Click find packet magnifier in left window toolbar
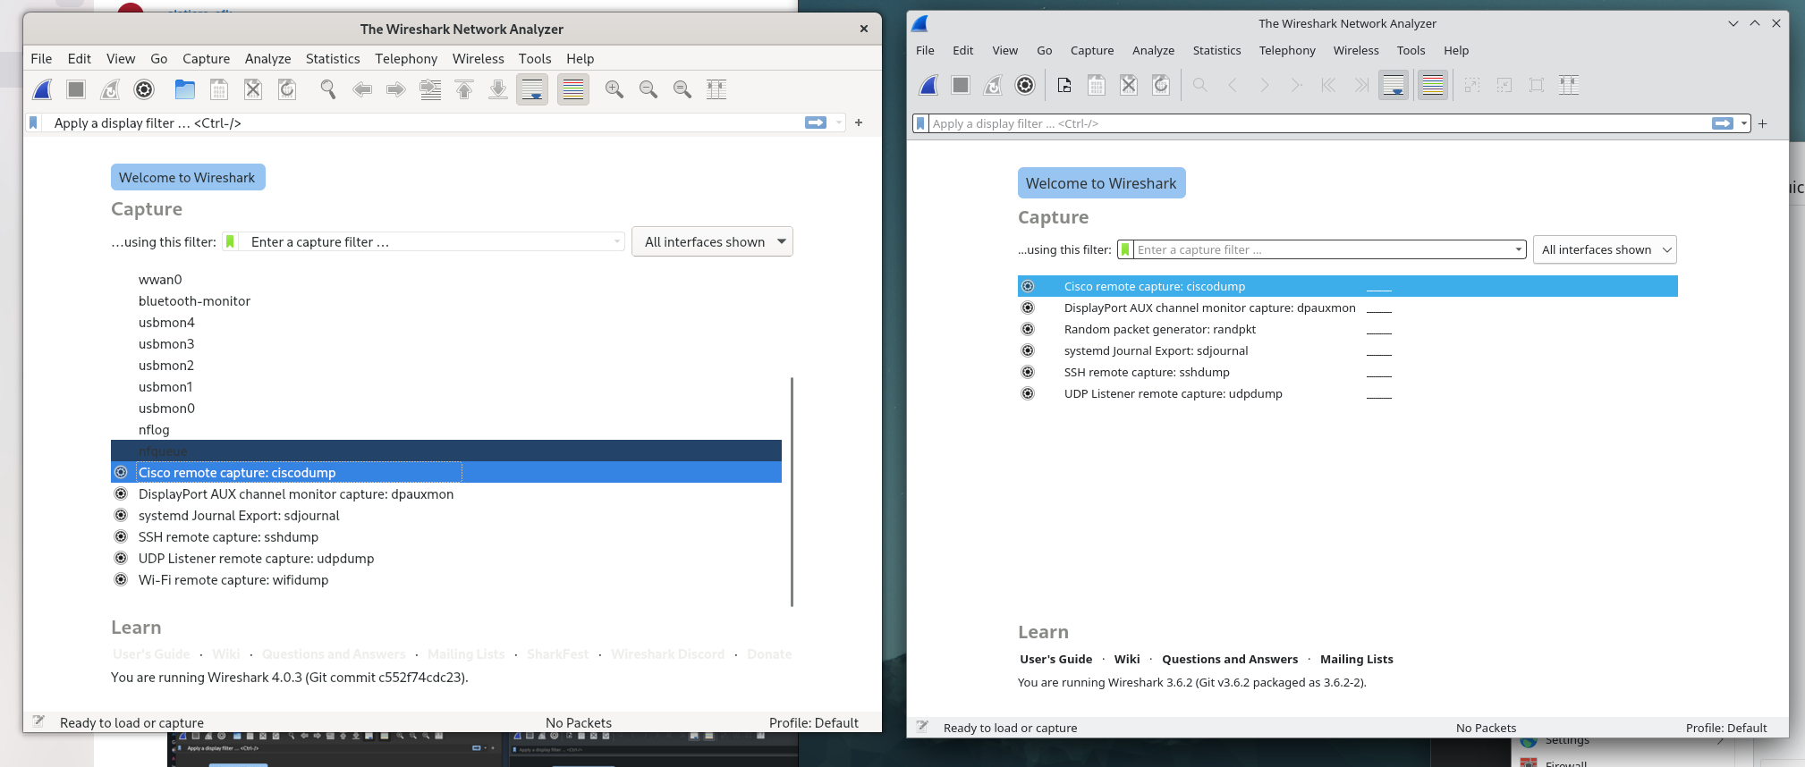The image size is (1805, 767). tap(328, 89)
